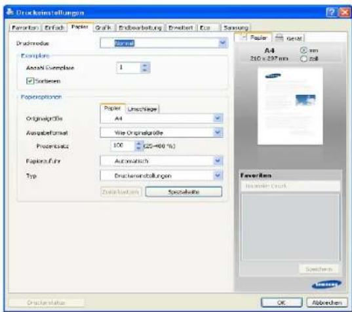The height and width of the screenshot is (312, 352).
Task: Click the printer icon in the title bar
Action: 10,12
